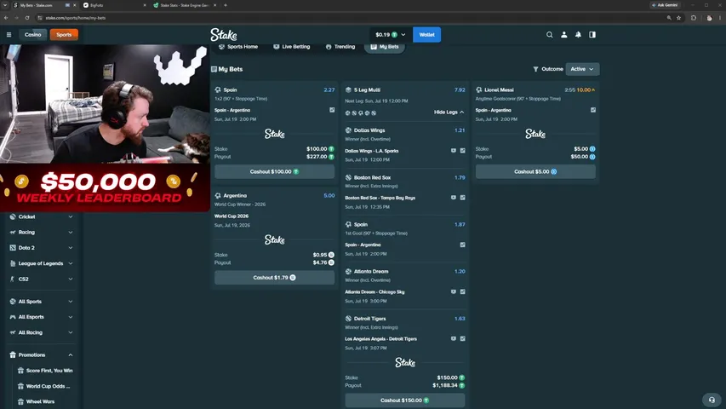Open the hamburger menu in Stake header

[9, 34]
